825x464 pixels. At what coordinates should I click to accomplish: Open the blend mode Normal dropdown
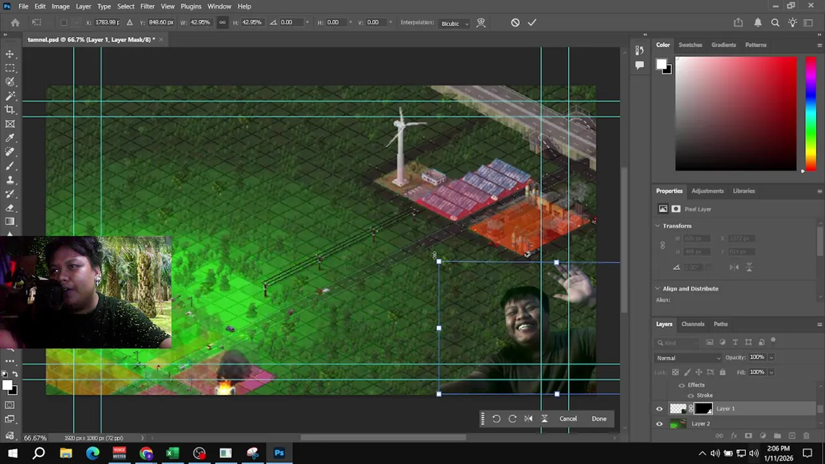tap(688, 358)
